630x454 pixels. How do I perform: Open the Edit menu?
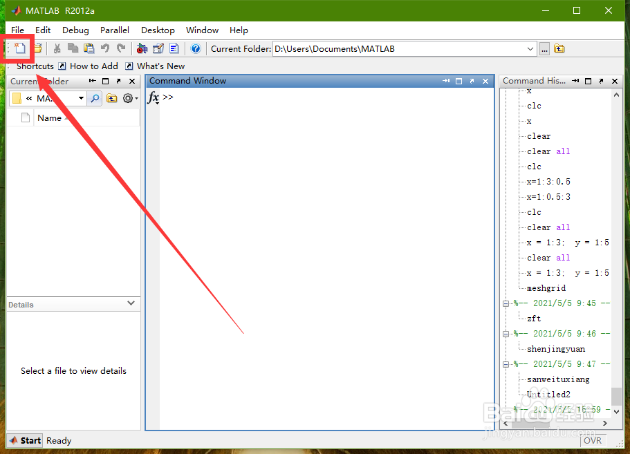[43, 30]
